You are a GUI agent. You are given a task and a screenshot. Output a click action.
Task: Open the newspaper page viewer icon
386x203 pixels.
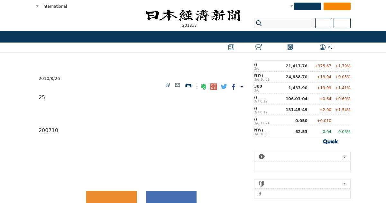pyautogui.click(x=231, y=47)
